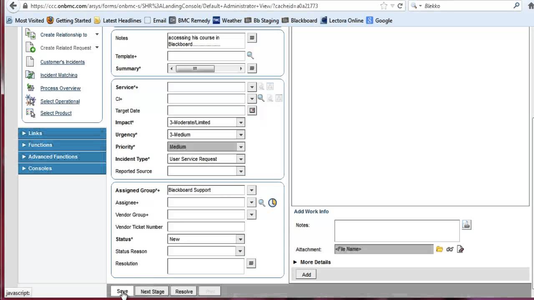Click the Incident Matching icon
Viewport: 534px width, 300px height.
30,75
